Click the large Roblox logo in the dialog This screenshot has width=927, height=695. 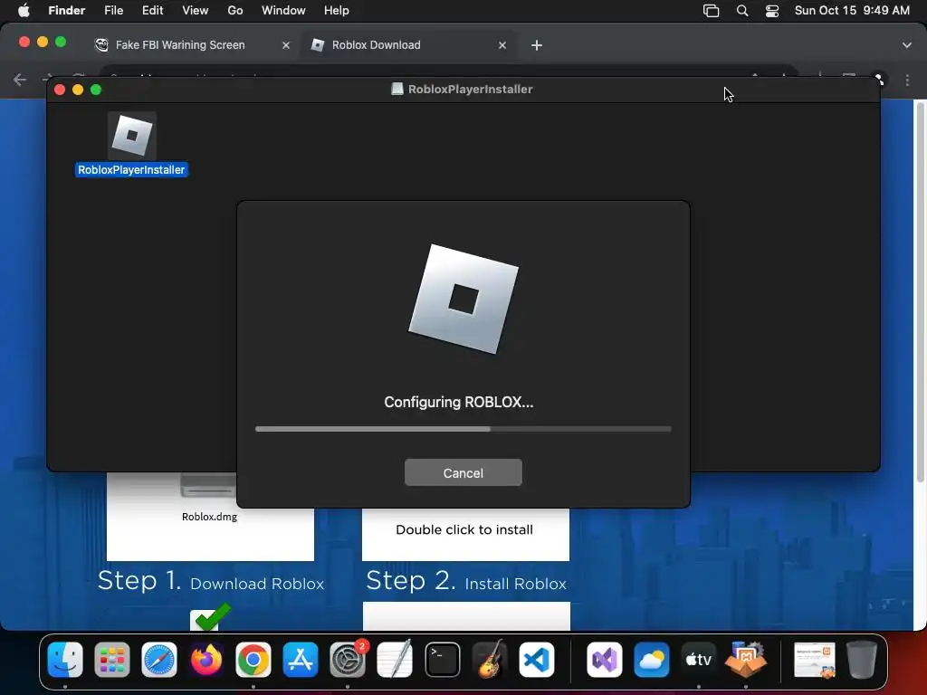(463, 299)
